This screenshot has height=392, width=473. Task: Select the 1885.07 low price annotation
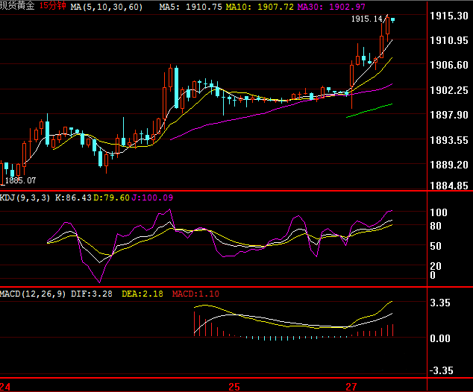point(21,180)
